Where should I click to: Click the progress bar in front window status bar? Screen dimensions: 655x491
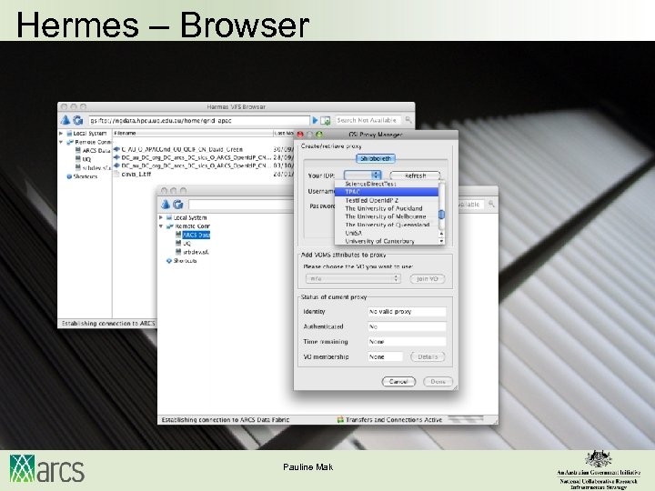[466, 418]
